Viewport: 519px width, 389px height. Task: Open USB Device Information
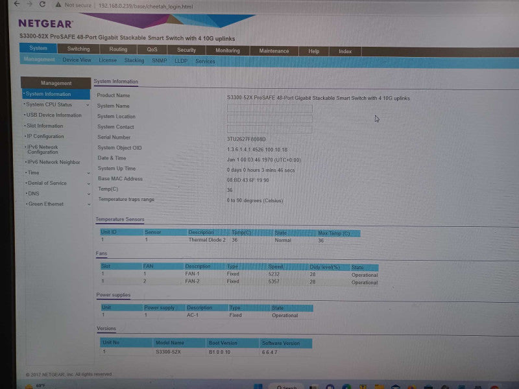point(54,115)
